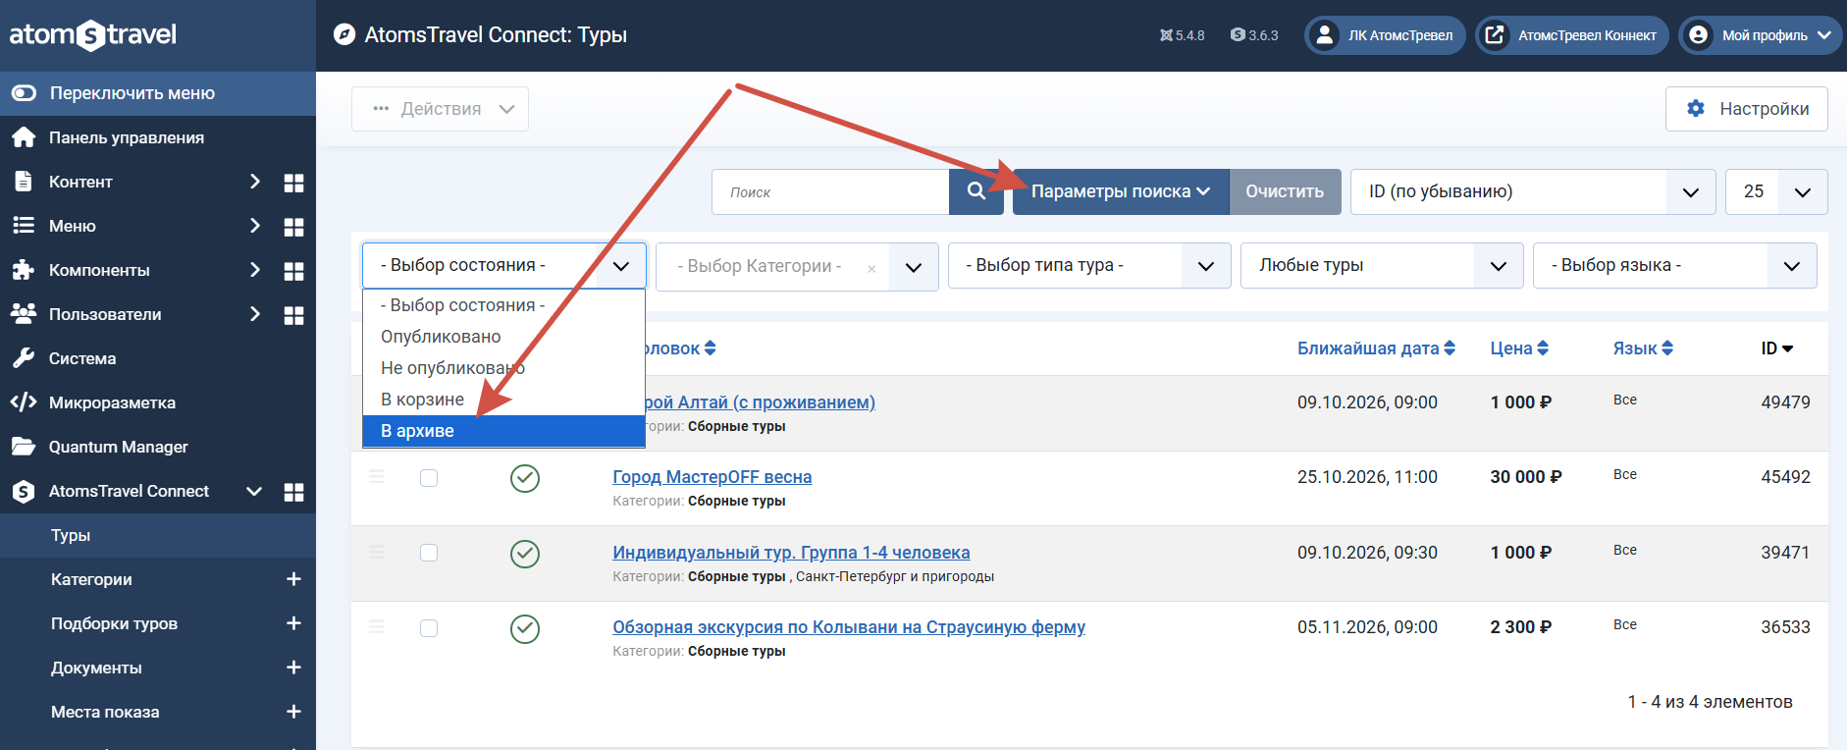Open Обзорная экскурсия по Колывани link
1847x750 pixels.
point(849,627)
